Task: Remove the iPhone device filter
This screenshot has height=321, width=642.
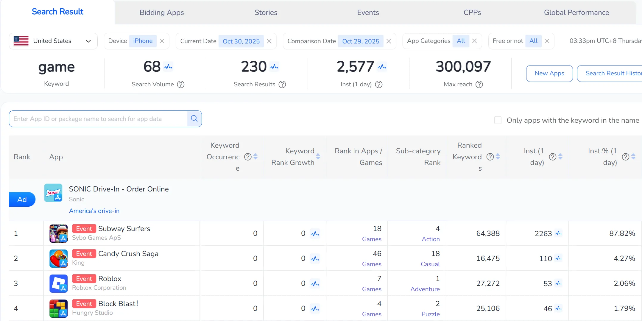Action: click(x=162, y=41)
